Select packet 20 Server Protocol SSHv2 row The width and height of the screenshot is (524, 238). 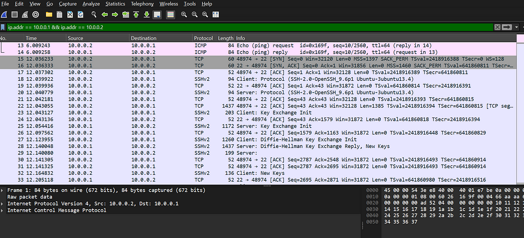tap(258, 92)
